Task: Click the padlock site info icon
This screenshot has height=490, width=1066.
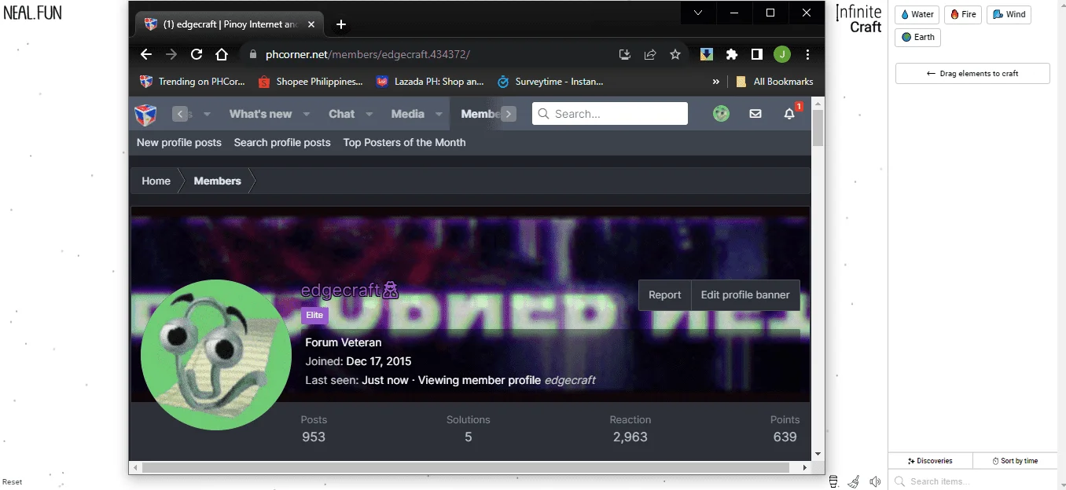Action: [253, 55]
